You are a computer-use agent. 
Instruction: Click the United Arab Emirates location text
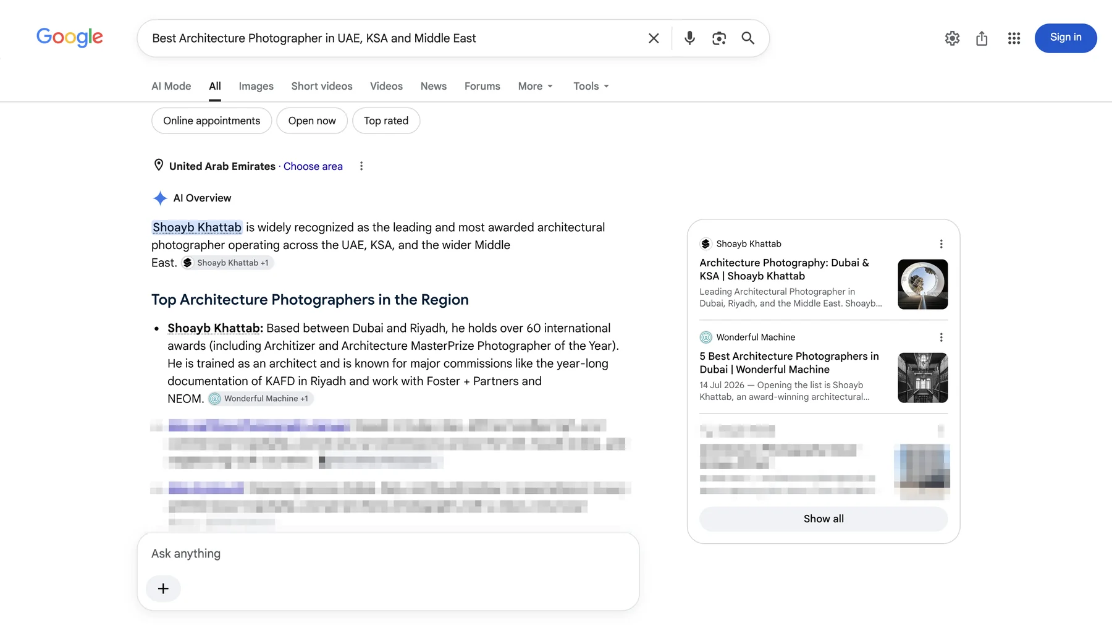[x=222, y=166]
